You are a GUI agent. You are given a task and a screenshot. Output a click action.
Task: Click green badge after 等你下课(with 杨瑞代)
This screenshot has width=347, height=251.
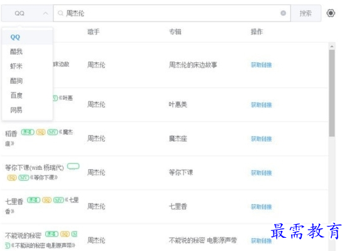point(74,166)
